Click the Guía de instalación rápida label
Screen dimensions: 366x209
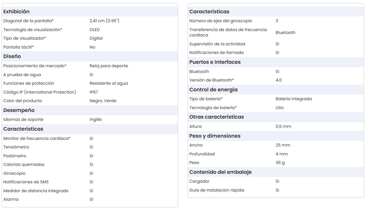click(217, 190)
